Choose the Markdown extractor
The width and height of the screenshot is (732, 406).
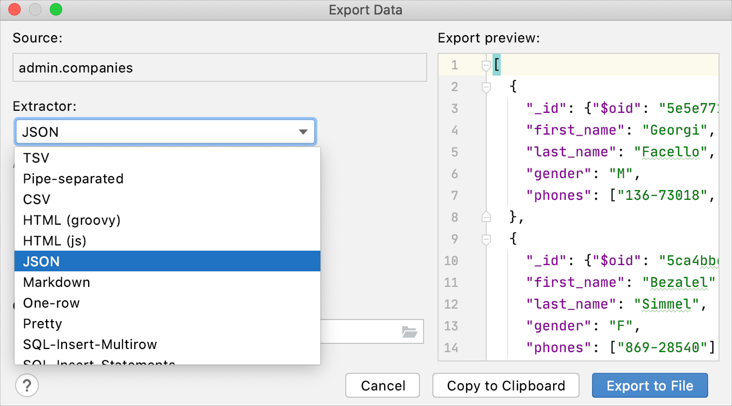pyautogui.click(x=56, y=282)
